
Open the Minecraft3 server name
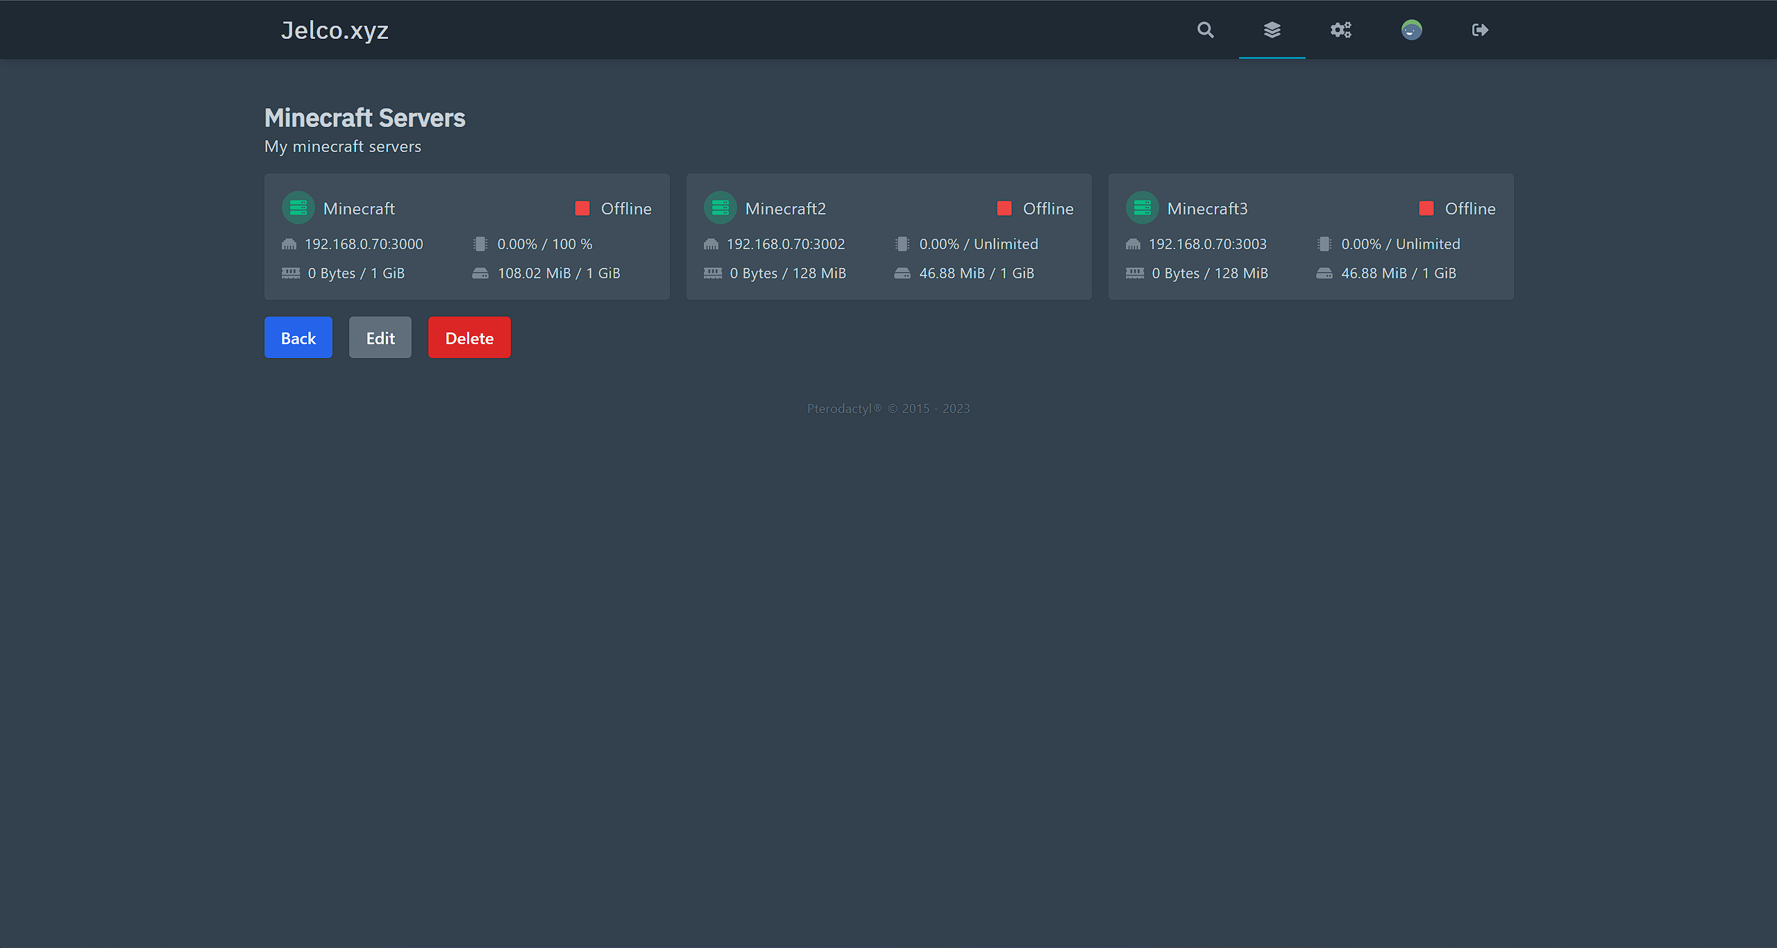click(1208, 208)
